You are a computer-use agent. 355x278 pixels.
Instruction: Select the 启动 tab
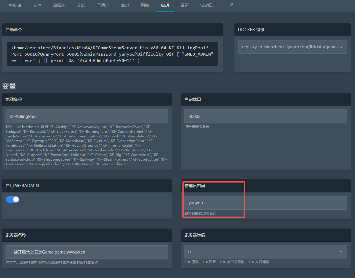pos(165,5)
